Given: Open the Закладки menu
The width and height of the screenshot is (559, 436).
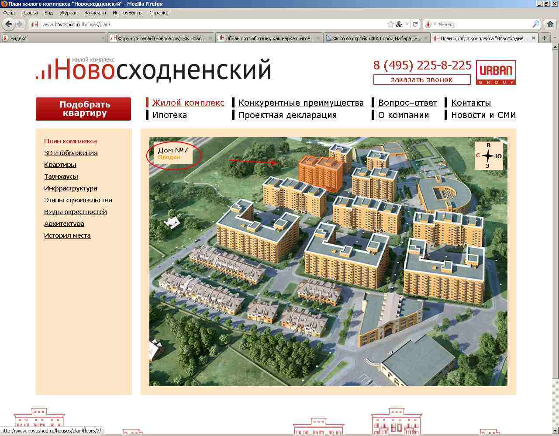Looking at the screenshot, I should click(x=95, y=13).
